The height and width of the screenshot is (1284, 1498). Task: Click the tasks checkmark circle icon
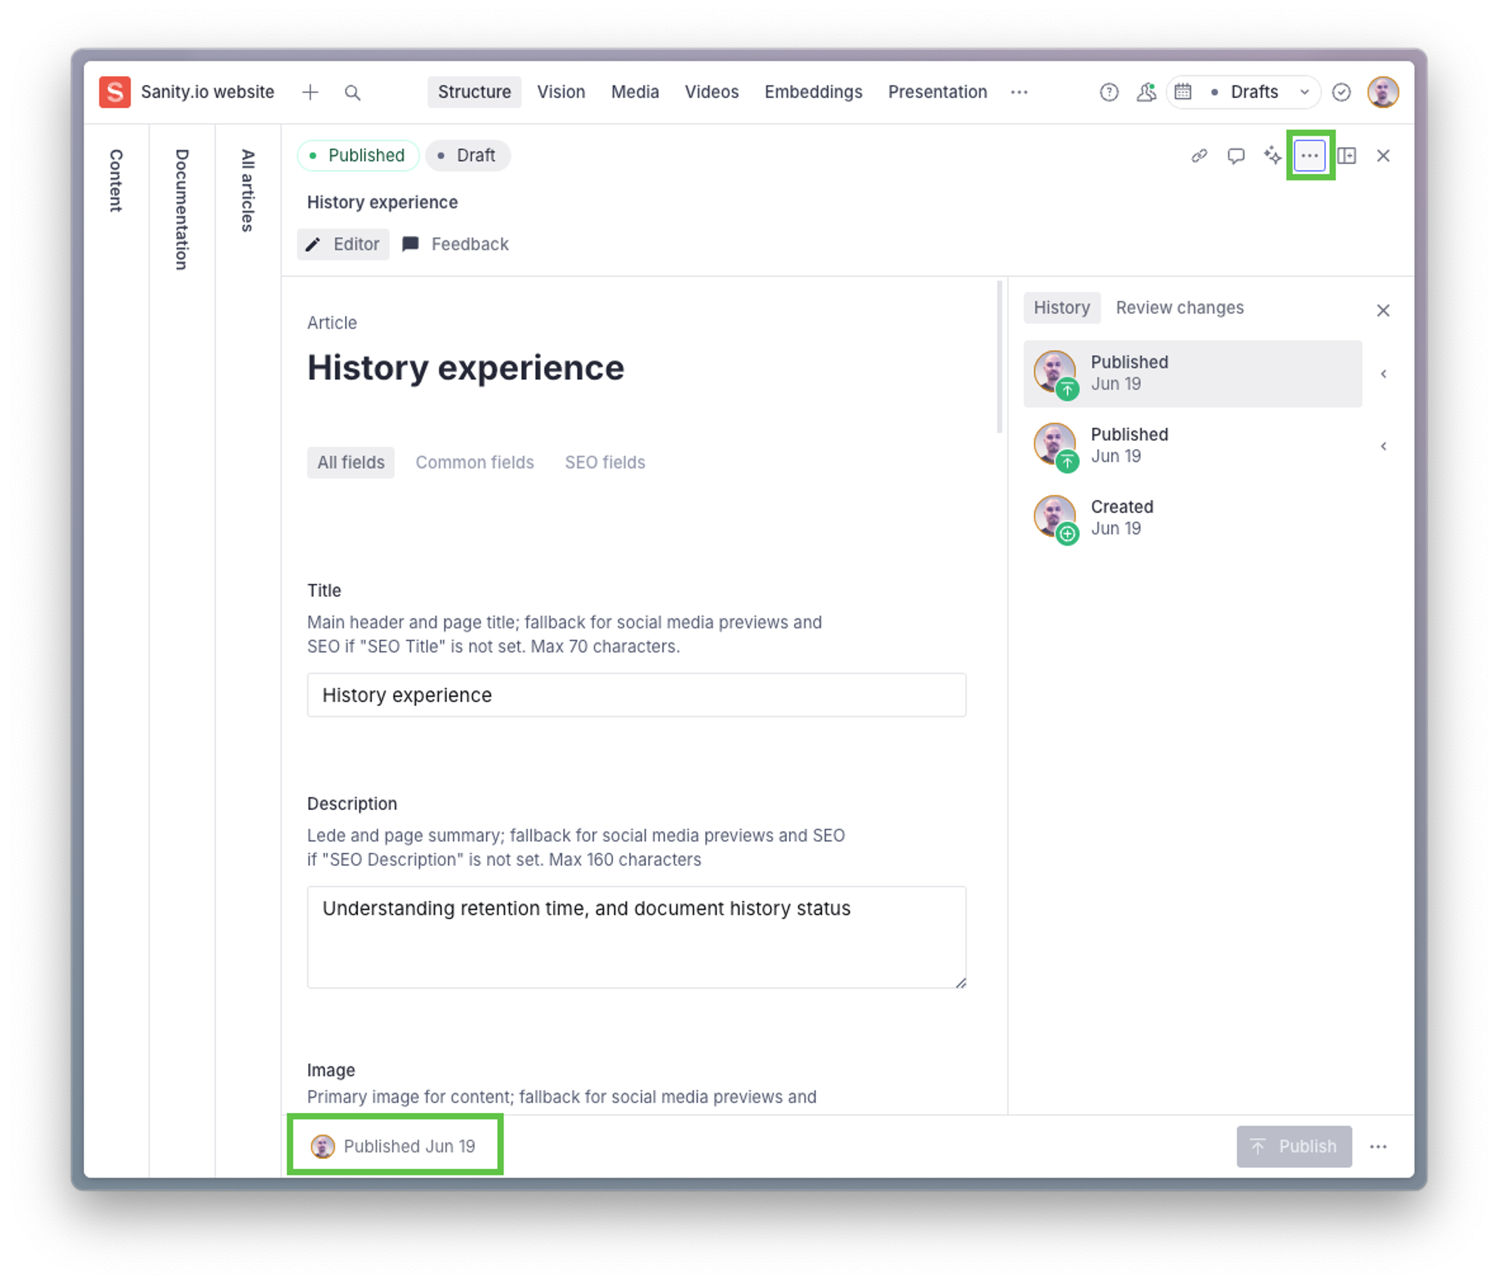point(1341,92)
